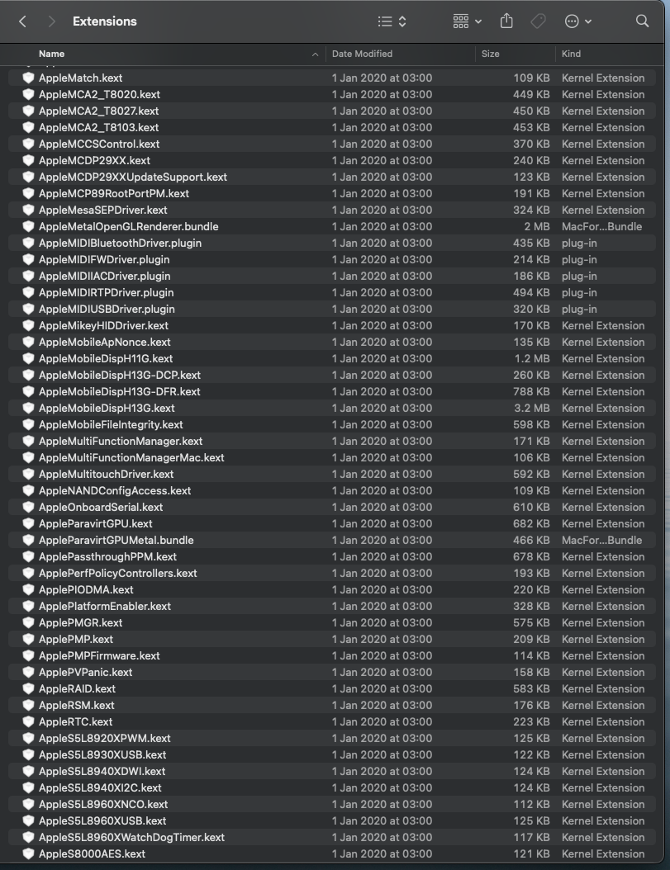Toggle sort direction arrow in Name column
This screenshot has height=870, width=670.
click(315, 54)
